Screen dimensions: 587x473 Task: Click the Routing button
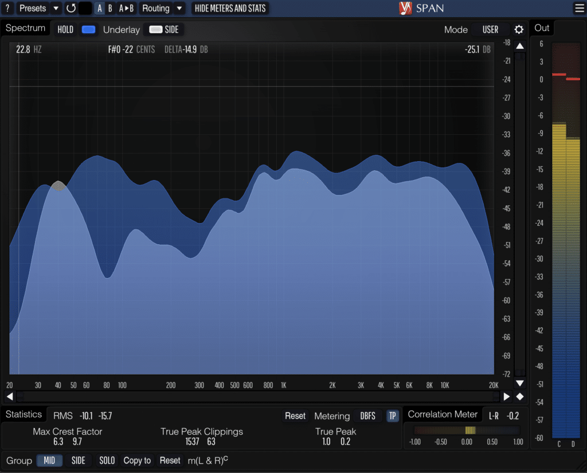(x=156, y=8)
